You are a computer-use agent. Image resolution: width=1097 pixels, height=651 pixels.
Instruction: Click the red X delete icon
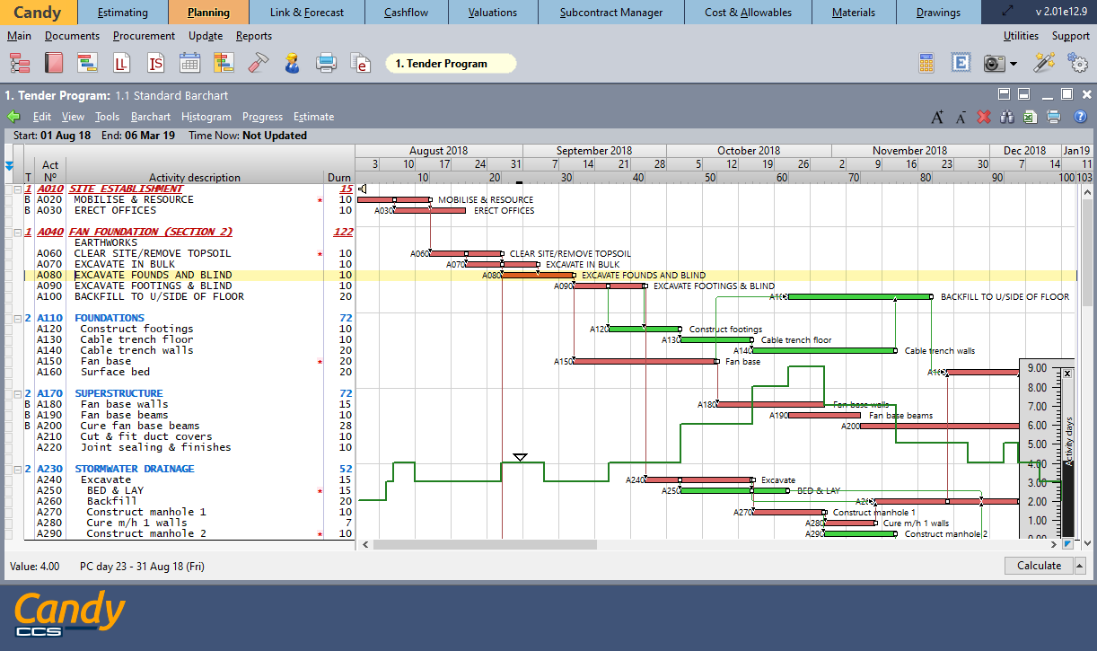click(x=984, y=117)
